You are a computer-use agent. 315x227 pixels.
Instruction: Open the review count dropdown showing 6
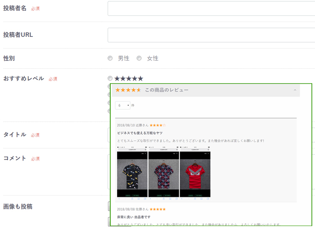[122, 105]
